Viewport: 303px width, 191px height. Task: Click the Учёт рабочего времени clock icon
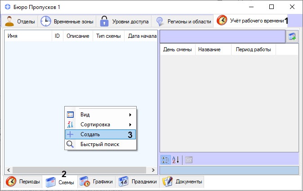(222, 21)
